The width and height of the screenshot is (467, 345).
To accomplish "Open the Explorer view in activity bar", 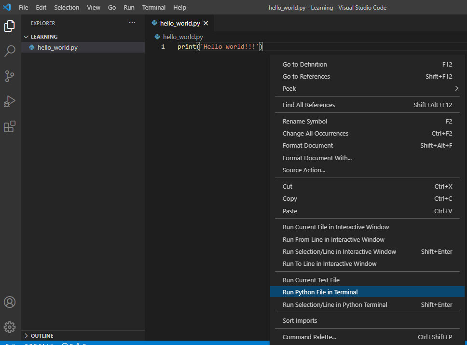I will pos(10,26).
